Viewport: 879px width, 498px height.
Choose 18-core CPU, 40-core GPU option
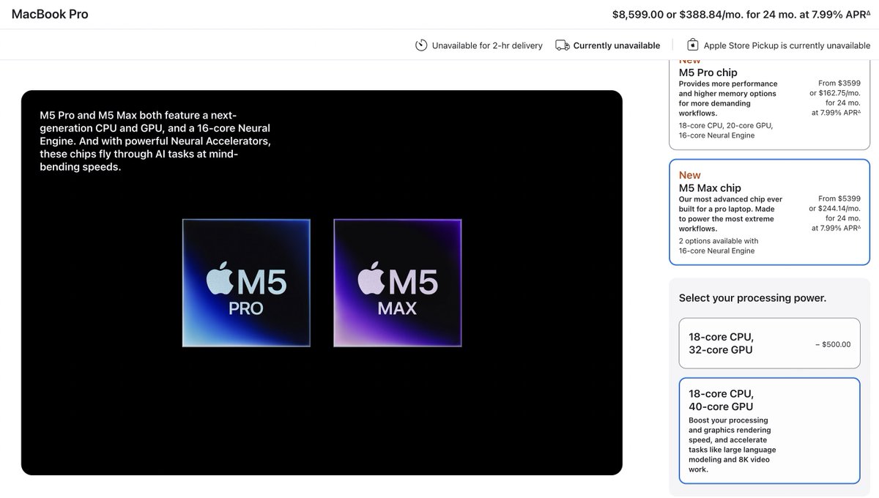769,431
